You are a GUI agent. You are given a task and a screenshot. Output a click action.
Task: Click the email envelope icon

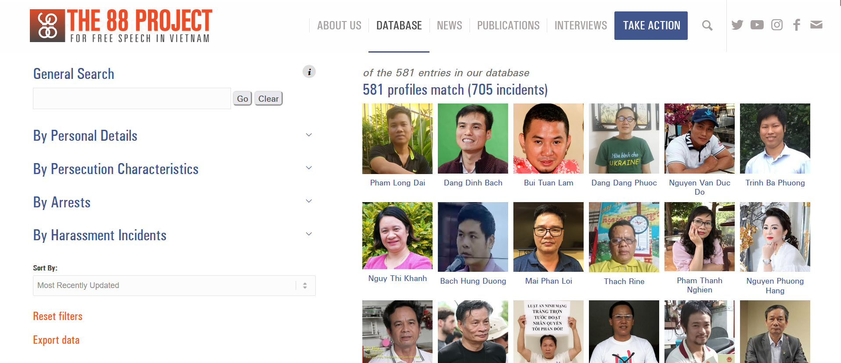(x=816, y=25)
